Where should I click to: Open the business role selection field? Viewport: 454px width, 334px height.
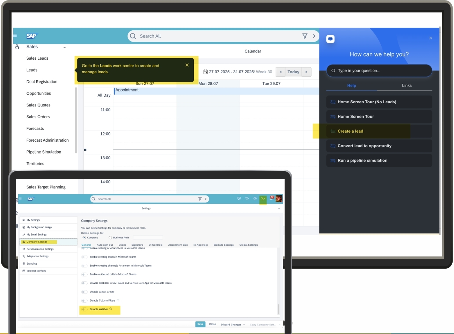click(148, 238)
